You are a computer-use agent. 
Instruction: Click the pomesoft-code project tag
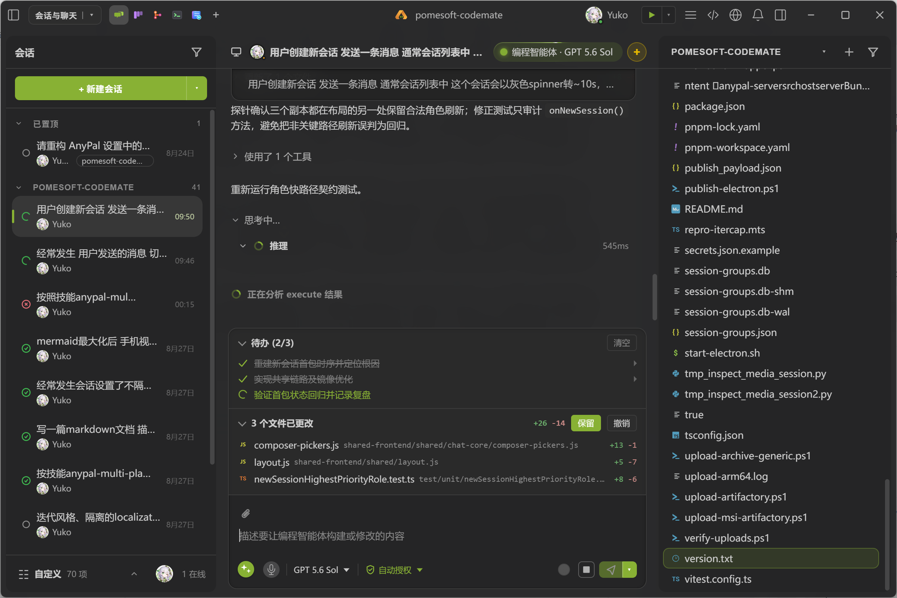coord(115,161)
